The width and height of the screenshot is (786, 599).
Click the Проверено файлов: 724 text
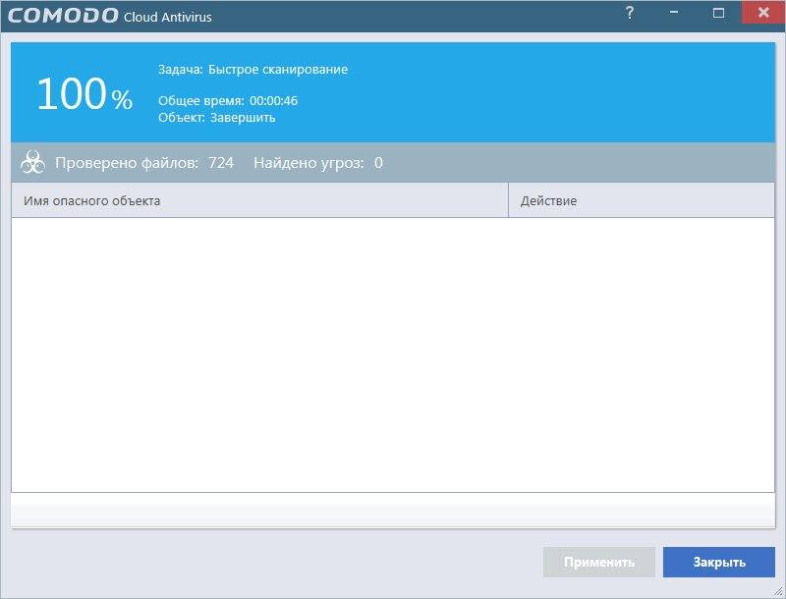[144, 163]
